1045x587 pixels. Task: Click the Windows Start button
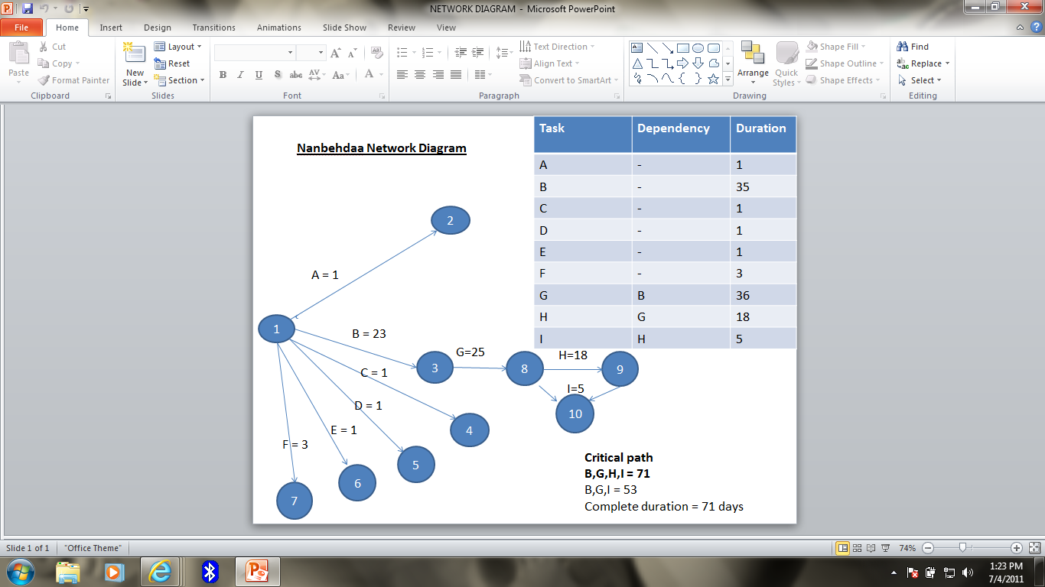20,572
